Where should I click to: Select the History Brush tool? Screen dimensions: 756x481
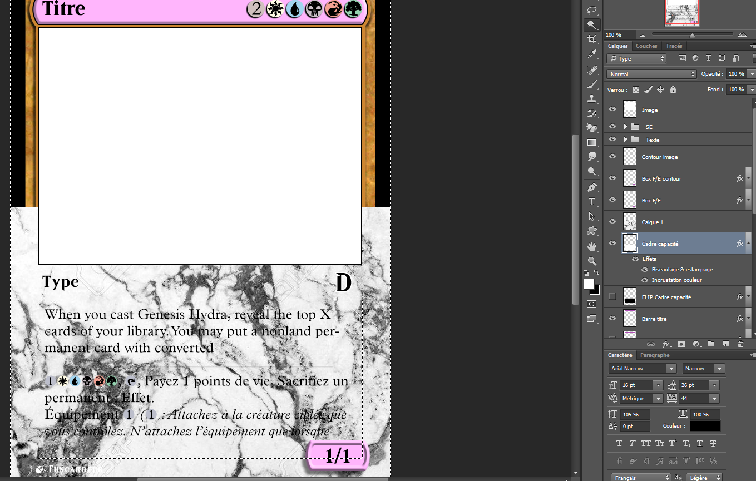click(592, 113)
